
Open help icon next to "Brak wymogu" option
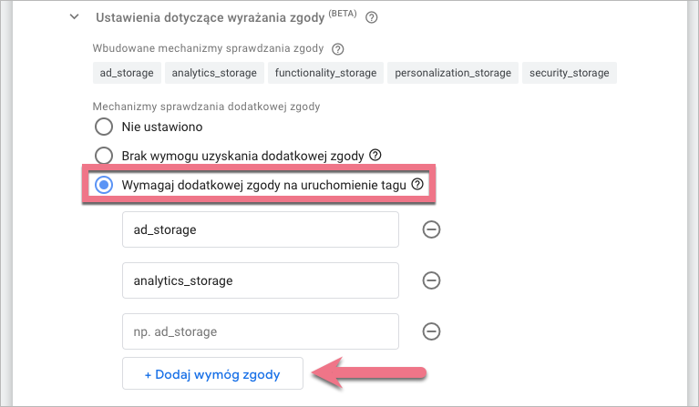[x=375, y=155]
